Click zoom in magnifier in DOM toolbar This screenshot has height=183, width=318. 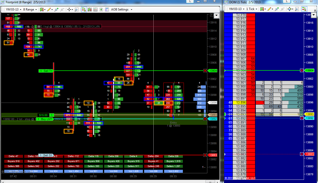[x=277, y=9]
